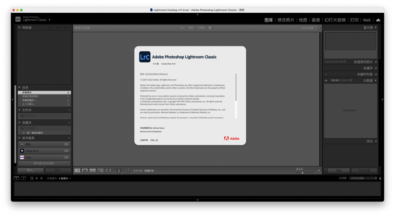This screenshot has height=216, width=395.
Task: Click main window display button 1
Action: [x=16, y=178]
